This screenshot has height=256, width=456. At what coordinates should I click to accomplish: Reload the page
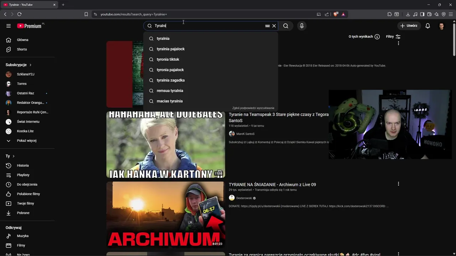pyautogui.click(x=19, y=14)
